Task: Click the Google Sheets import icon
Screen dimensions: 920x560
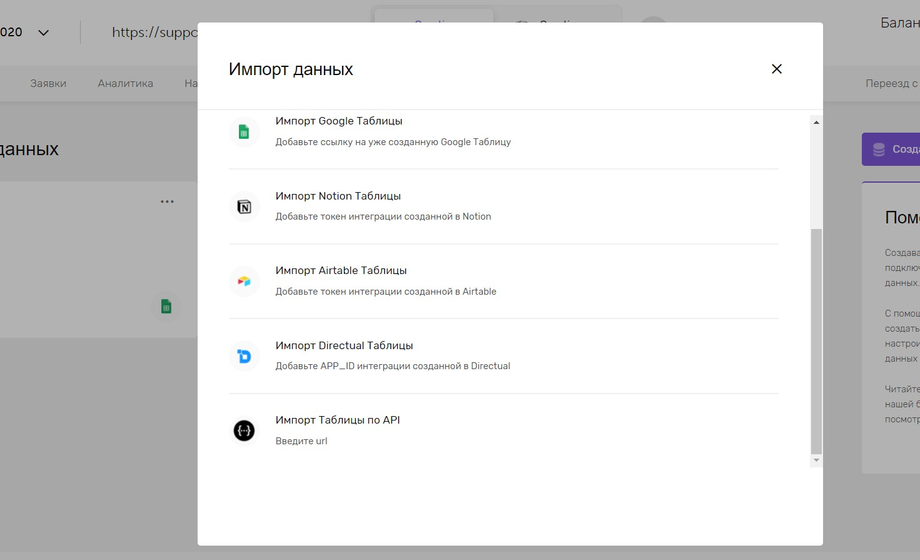Action: [x=244, y=132]
